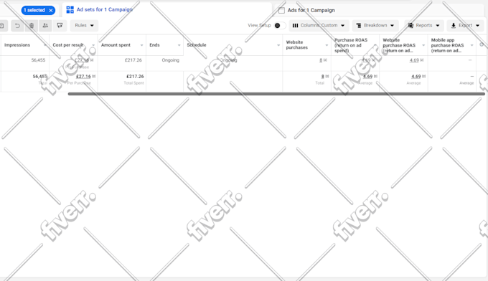The width and height of the screenshot is (488, 281).
Task: Expand the Breakdown dropdown
Action: [x=375, y=26]
